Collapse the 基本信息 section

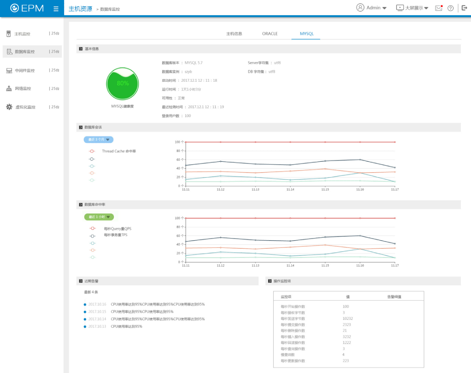tap(81, 49)
